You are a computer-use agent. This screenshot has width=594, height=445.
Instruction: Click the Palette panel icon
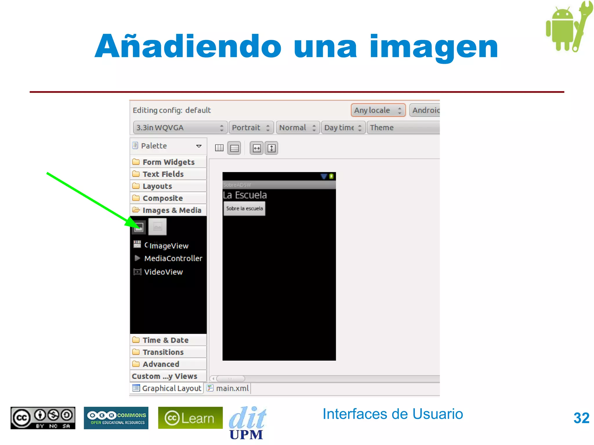(135, 145)
